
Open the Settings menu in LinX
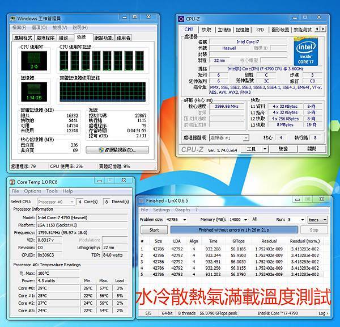pos(161,210)
